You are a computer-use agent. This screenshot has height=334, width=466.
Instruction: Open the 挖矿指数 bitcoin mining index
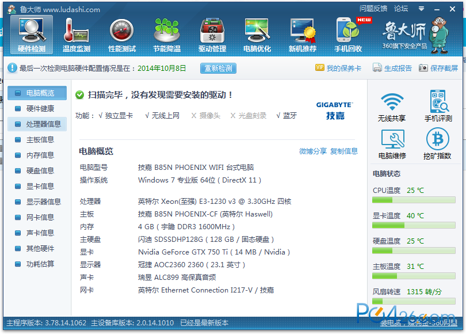coord(437,144)
